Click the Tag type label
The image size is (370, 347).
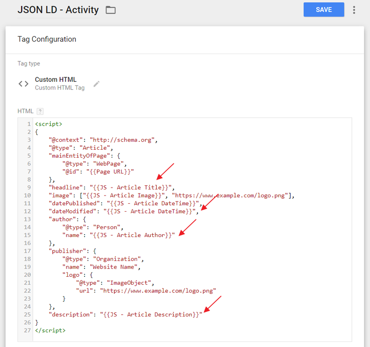(x=29, y=64)
